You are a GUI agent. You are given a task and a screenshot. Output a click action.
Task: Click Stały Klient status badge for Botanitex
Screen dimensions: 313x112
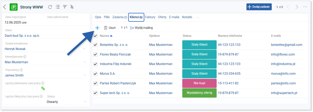199,45
